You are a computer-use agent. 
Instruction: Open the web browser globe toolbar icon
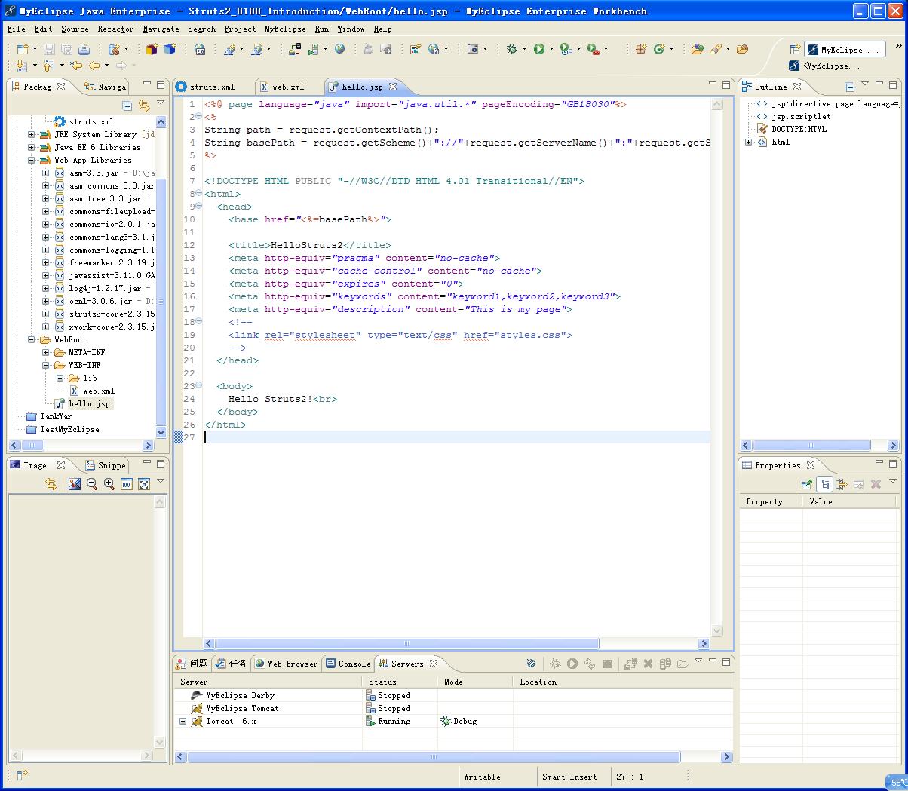[340, 49]
